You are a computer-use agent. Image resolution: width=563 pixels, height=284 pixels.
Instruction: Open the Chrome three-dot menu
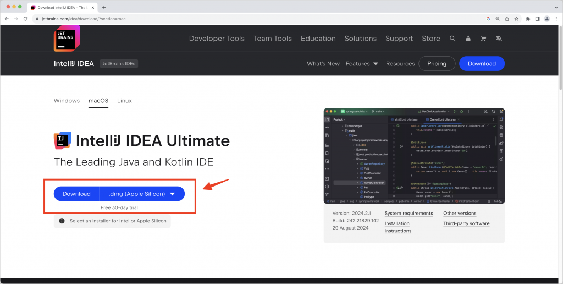[x=556, y=19]
